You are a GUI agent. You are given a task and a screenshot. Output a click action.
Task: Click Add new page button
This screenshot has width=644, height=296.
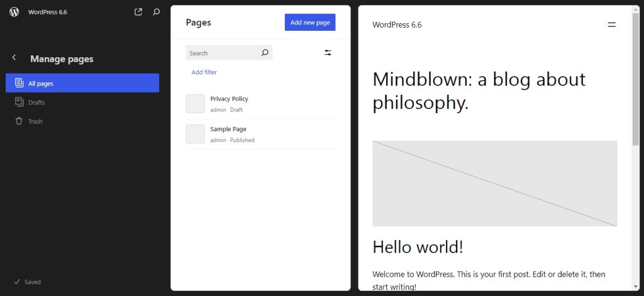310,22
